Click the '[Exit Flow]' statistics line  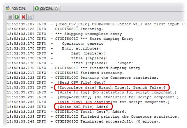click(x=114, y=102)
